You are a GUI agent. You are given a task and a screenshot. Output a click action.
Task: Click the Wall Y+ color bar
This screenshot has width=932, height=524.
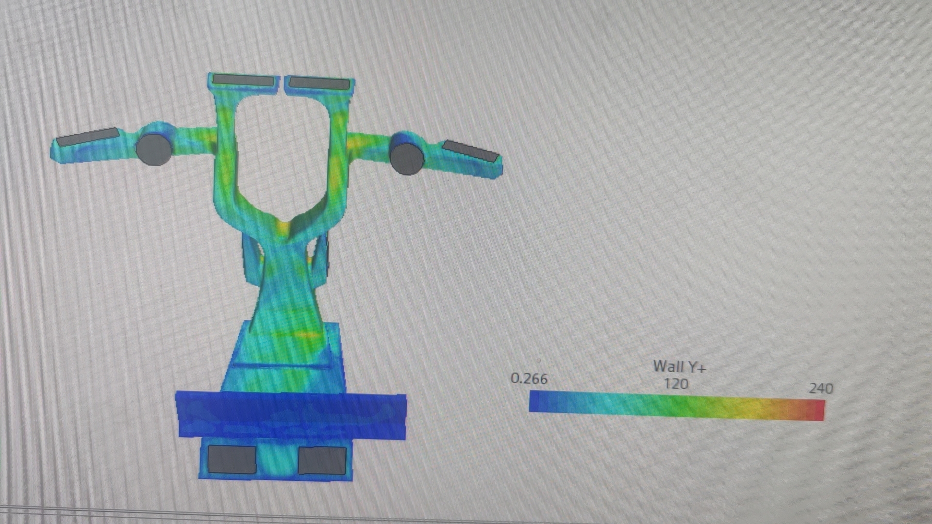(x=677, y=406)
